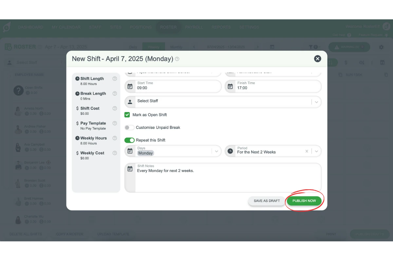
Task: Open roster settings gear icon in background
Action: pyautogui.click(x=381, y=47)
